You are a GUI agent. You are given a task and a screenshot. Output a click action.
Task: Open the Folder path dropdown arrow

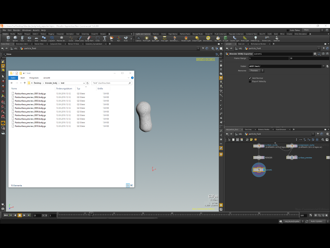(x=324, y=66)
